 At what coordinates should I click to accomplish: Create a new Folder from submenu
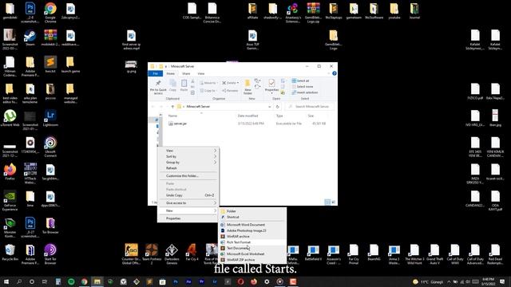(252, 211)
